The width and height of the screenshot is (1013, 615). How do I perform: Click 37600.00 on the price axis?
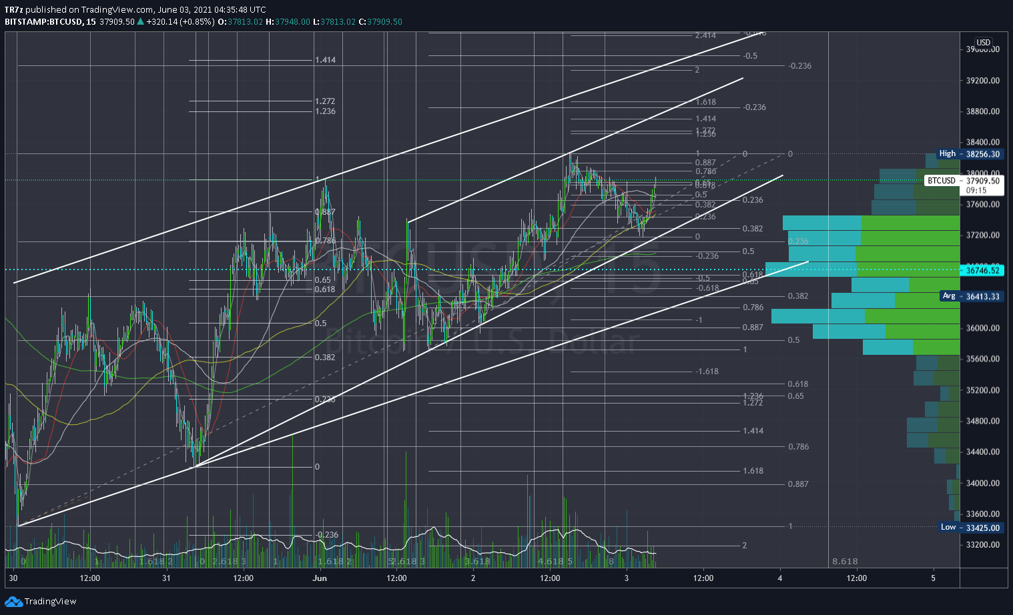click(983, 204)
